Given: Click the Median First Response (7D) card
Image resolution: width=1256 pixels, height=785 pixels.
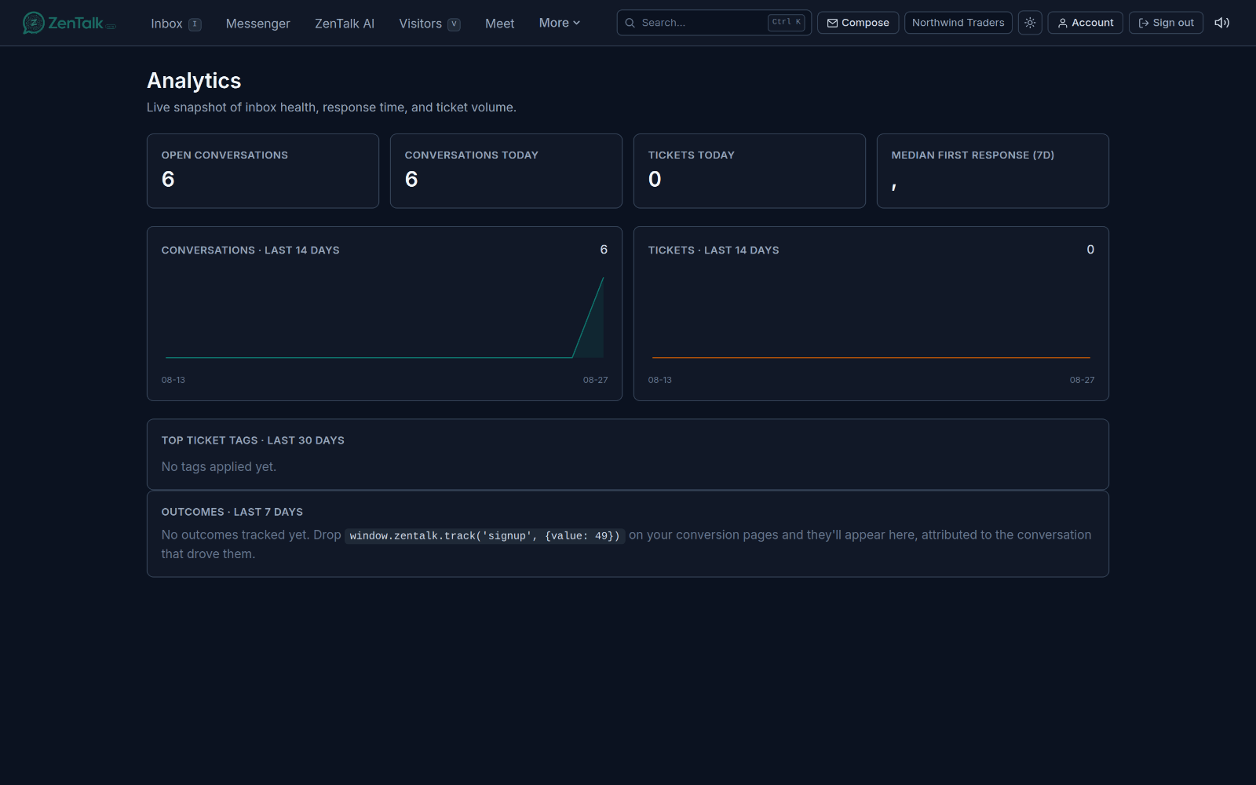Looking at the screenshot, I should coord(993,171).
